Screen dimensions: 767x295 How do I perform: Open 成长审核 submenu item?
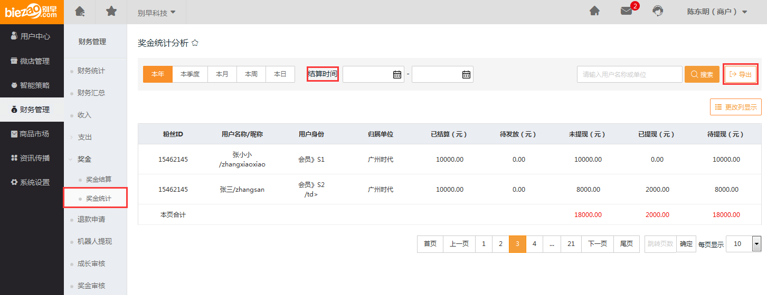pos(91,263)
